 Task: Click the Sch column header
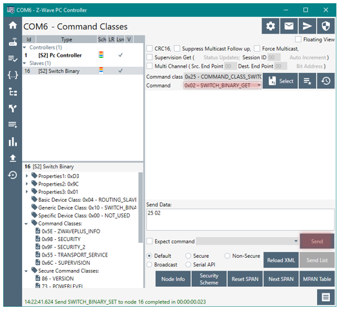coord(102,39)
